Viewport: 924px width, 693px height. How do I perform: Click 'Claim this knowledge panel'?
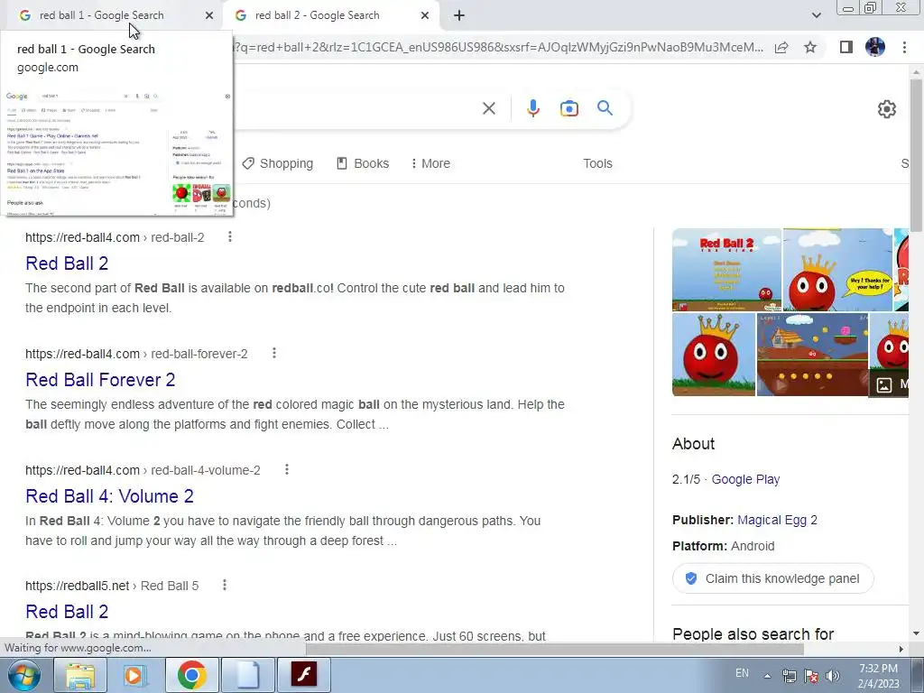pyautogui.click(x=772, y=578)
